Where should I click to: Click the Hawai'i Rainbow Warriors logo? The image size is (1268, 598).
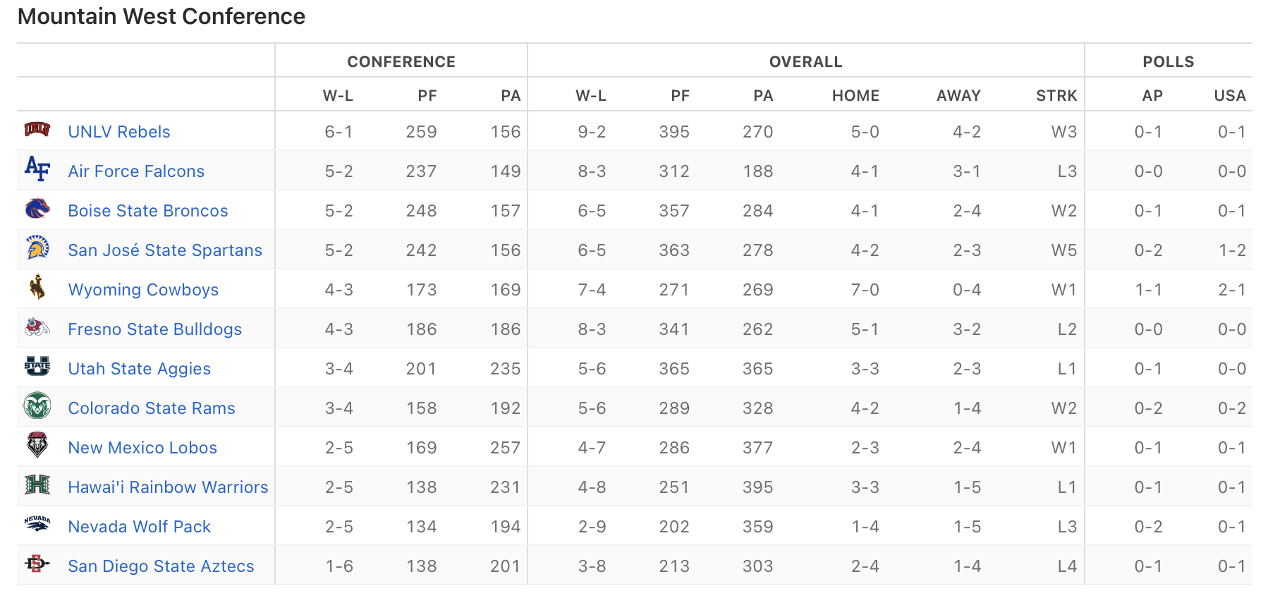(x=37, y=484)
